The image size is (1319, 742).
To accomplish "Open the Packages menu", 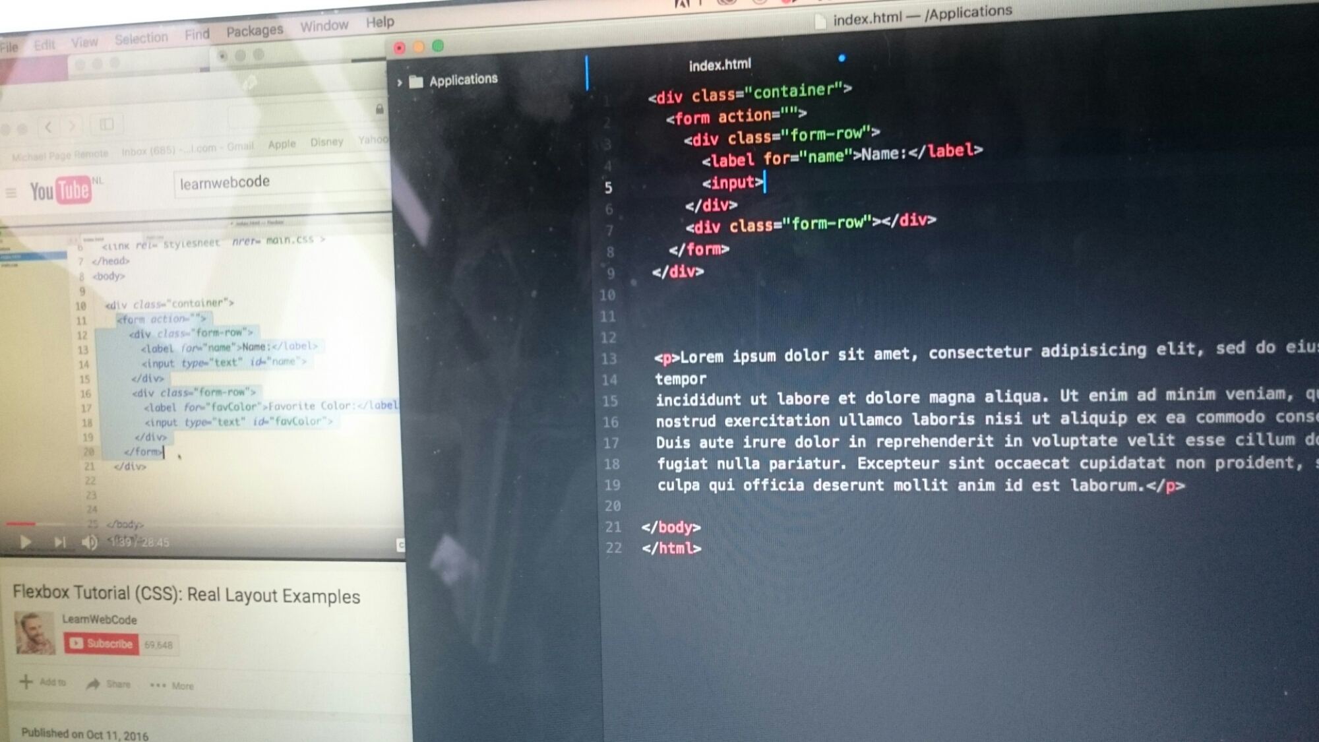I will 255,31.
